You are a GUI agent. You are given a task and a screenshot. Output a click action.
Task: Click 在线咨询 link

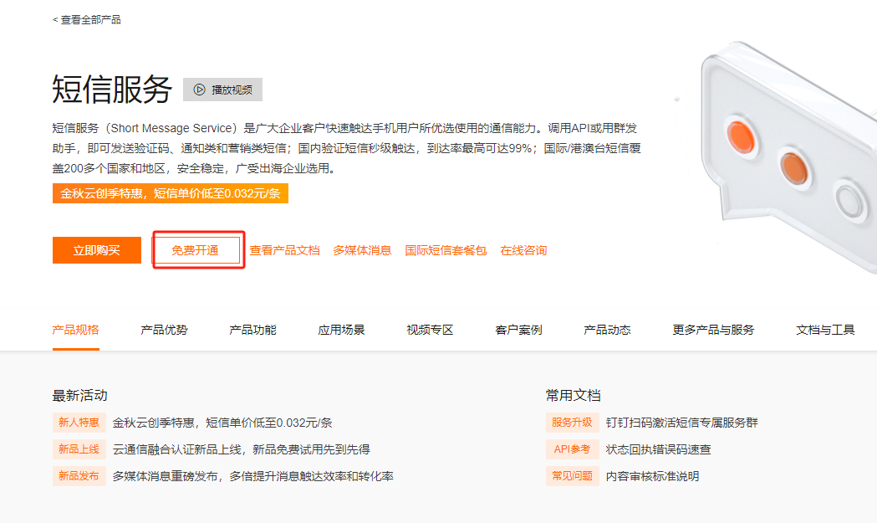point(523,250)
